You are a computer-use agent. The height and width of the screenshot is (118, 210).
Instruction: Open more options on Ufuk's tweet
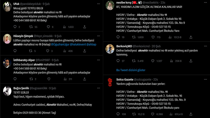[x=98, y=4]
